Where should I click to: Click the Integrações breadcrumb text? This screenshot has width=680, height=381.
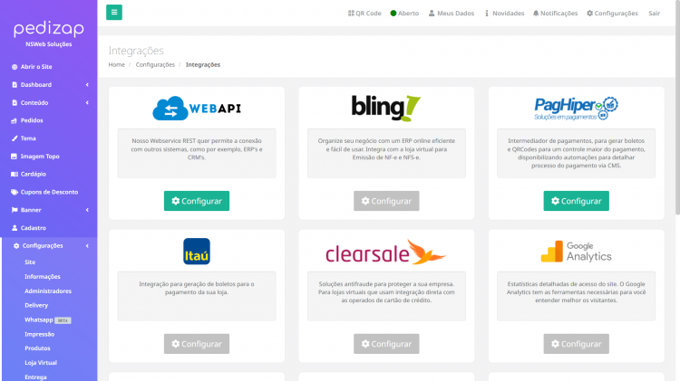pyautogui.click(x=202, y=65)
